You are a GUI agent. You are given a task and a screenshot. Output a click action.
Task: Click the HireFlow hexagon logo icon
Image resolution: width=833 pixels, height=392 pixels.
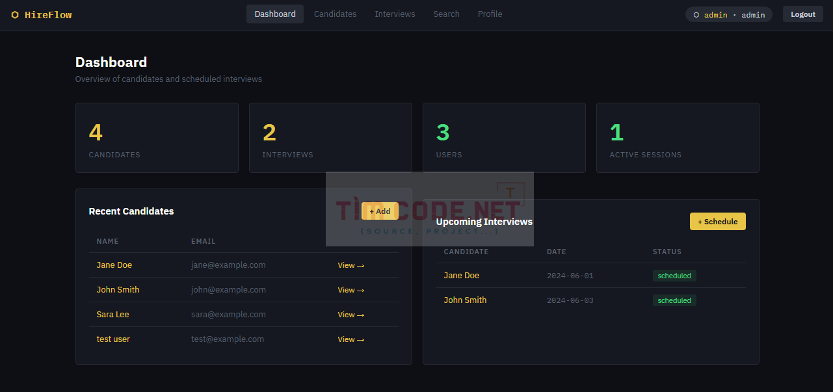point(15,15)
